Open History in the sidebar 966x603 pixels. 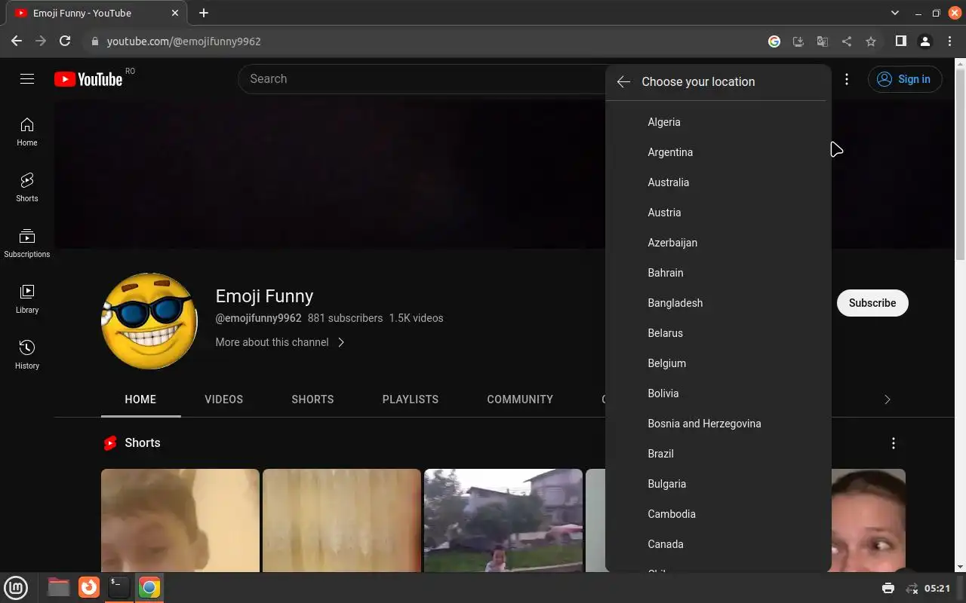pyautogui.click(x=27, y=355)
